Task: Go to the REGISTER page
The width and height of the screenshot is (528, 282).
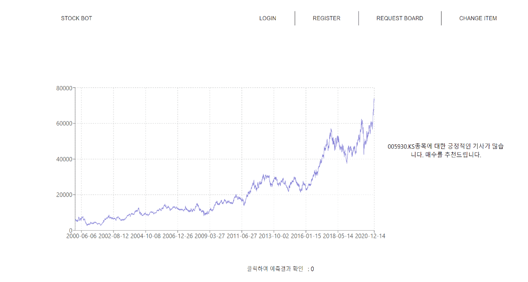Action: 326,18
